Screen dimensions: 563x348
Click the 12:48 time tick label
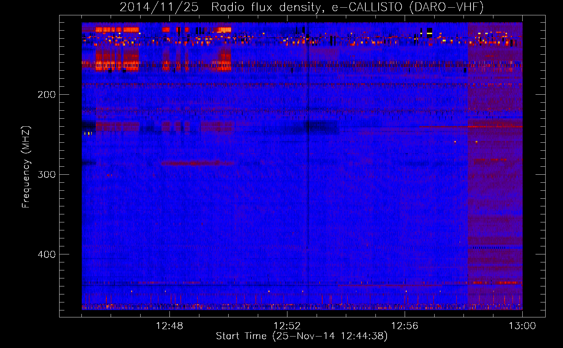pyautogui.click(x=169, y=326)
